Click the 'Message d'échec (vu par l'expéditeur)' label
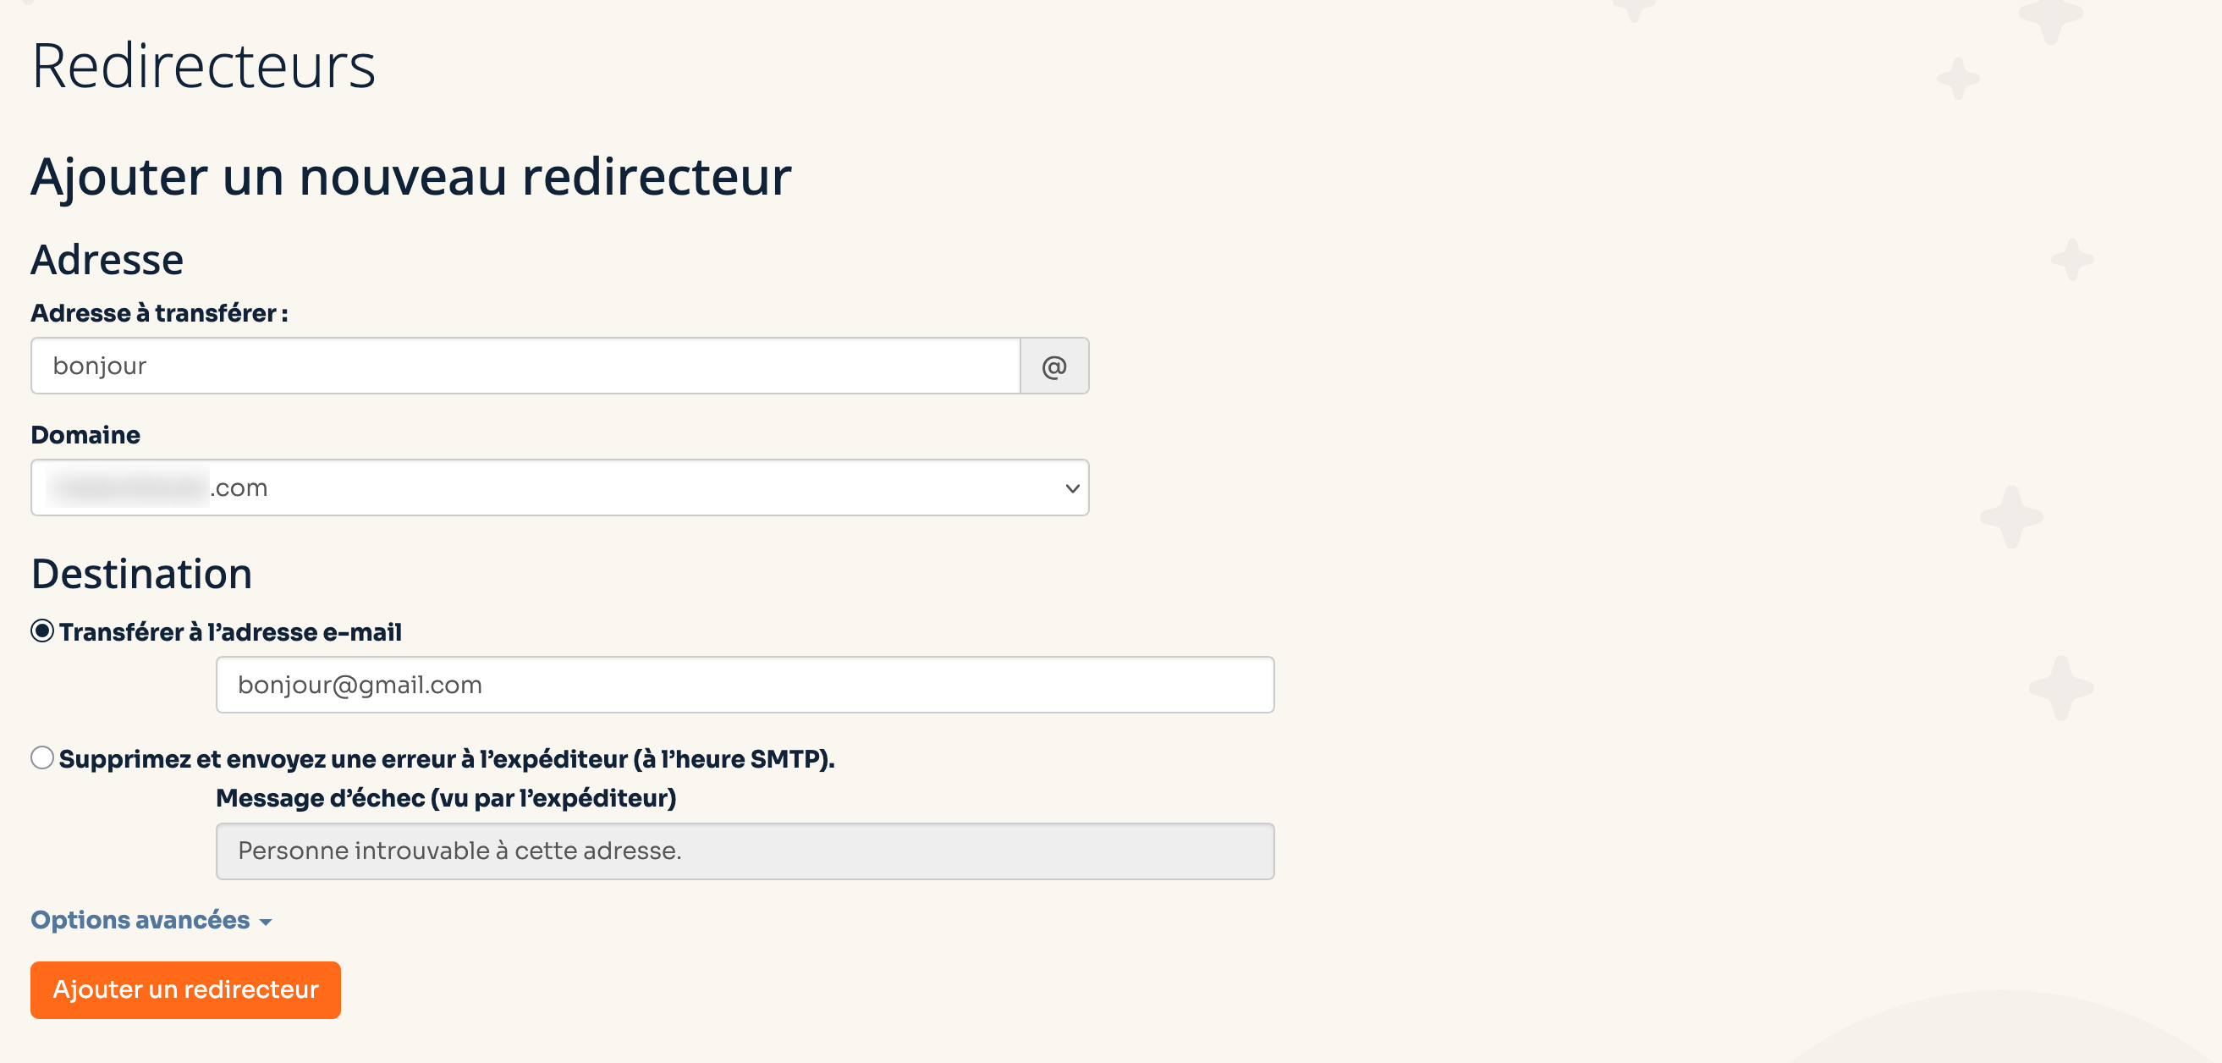This screenshot has width=2222, height=1063. coord(446,798)
